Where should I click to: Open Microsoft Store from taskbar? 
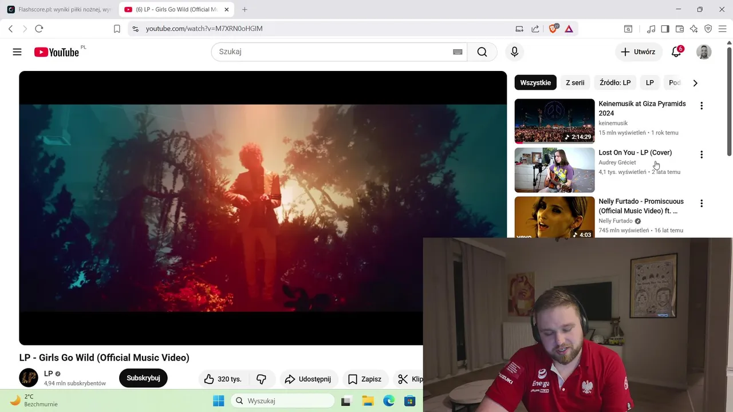(x=409, y=401)
